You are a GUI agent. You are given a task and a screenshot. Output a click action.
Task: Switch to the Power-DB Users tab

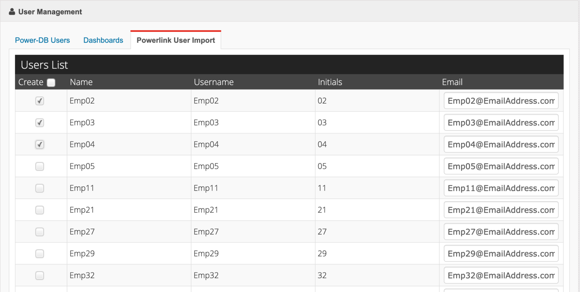42,40
